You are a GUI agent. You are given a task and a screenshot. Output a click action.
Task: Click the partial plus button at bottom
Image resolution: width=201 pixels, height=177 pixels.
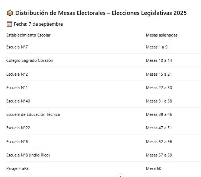tap(120, 176)
